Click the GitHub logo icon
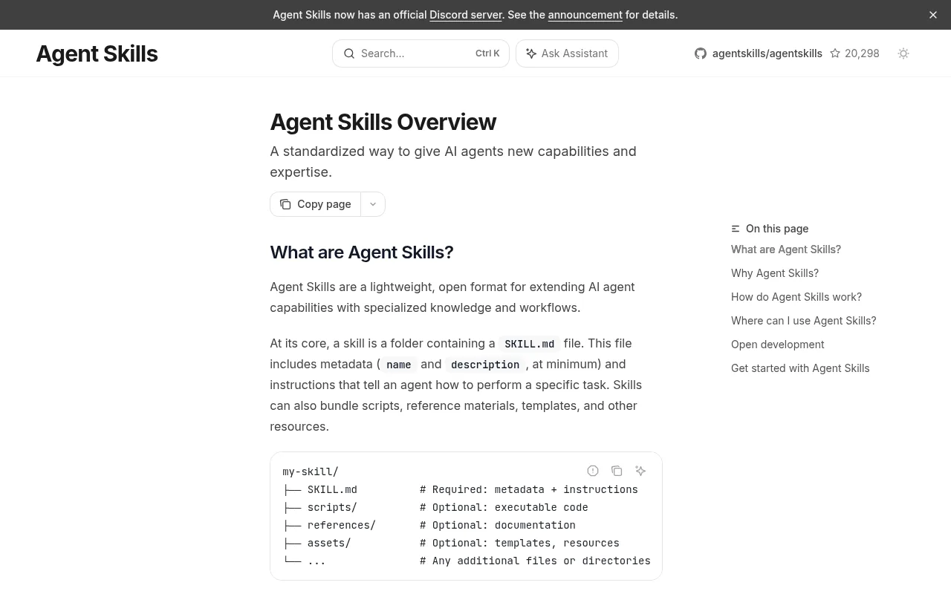Screen dimensions: 951x594 pyautogui.click(x=701, y=53)
